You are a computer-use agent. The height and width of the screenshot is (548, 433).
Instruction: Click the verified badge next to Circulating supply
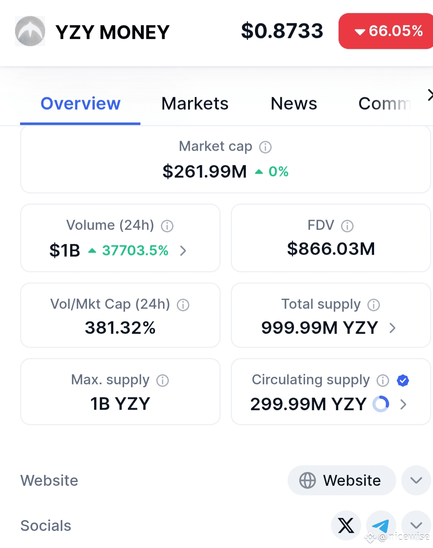pos(403,381)
